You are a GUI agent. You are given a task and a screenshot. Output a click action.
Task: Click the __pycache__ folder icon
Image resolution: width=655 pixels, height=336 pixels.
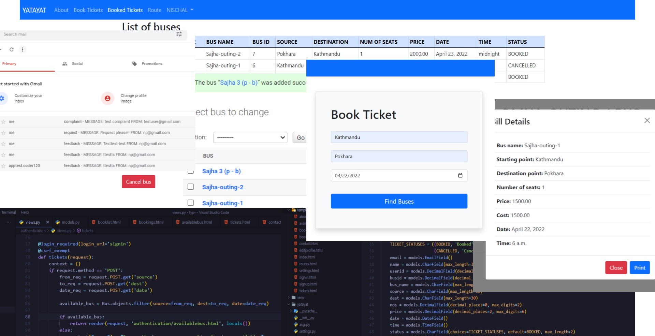coord(296,311)
